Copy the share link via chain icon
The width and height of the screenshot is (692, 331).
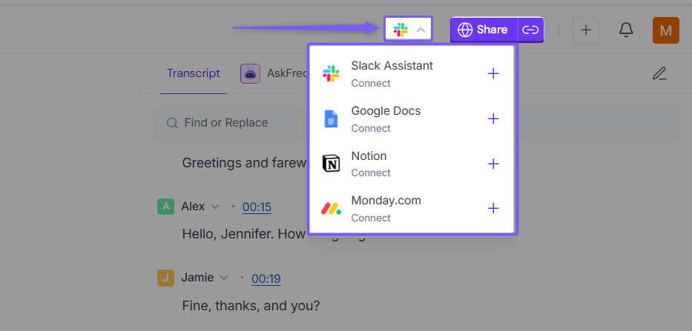click(x=530, y=30)
